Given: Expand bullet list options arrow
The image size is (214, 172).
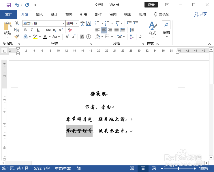Looking at the screenshot, I should 102,23.
